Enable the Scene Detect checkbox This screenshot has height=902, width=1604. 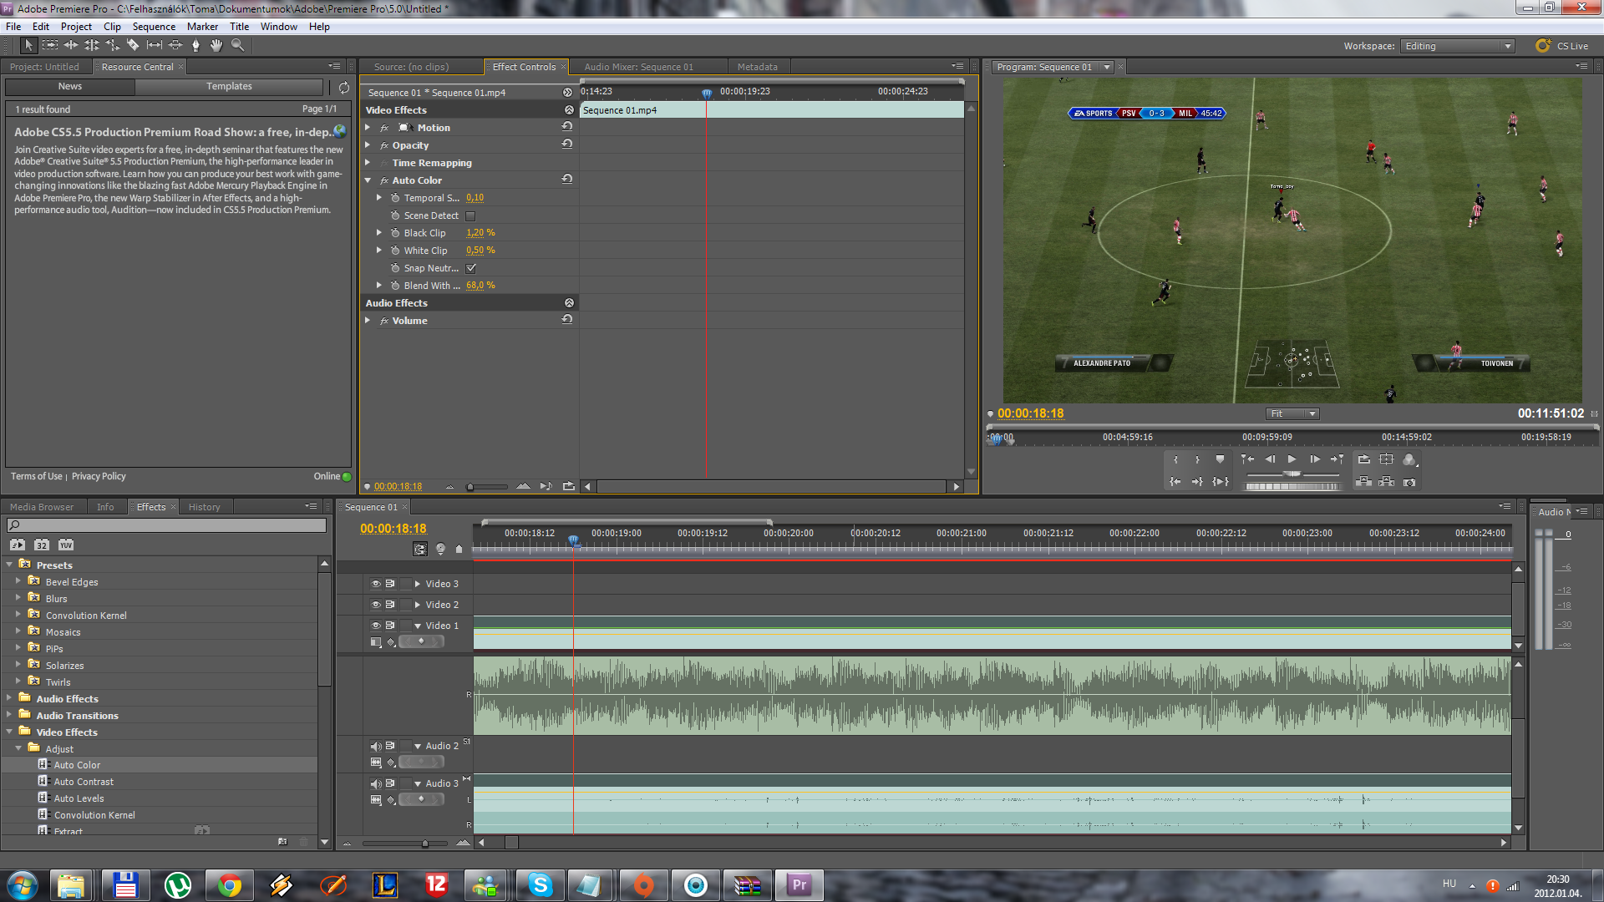[470, 215]
